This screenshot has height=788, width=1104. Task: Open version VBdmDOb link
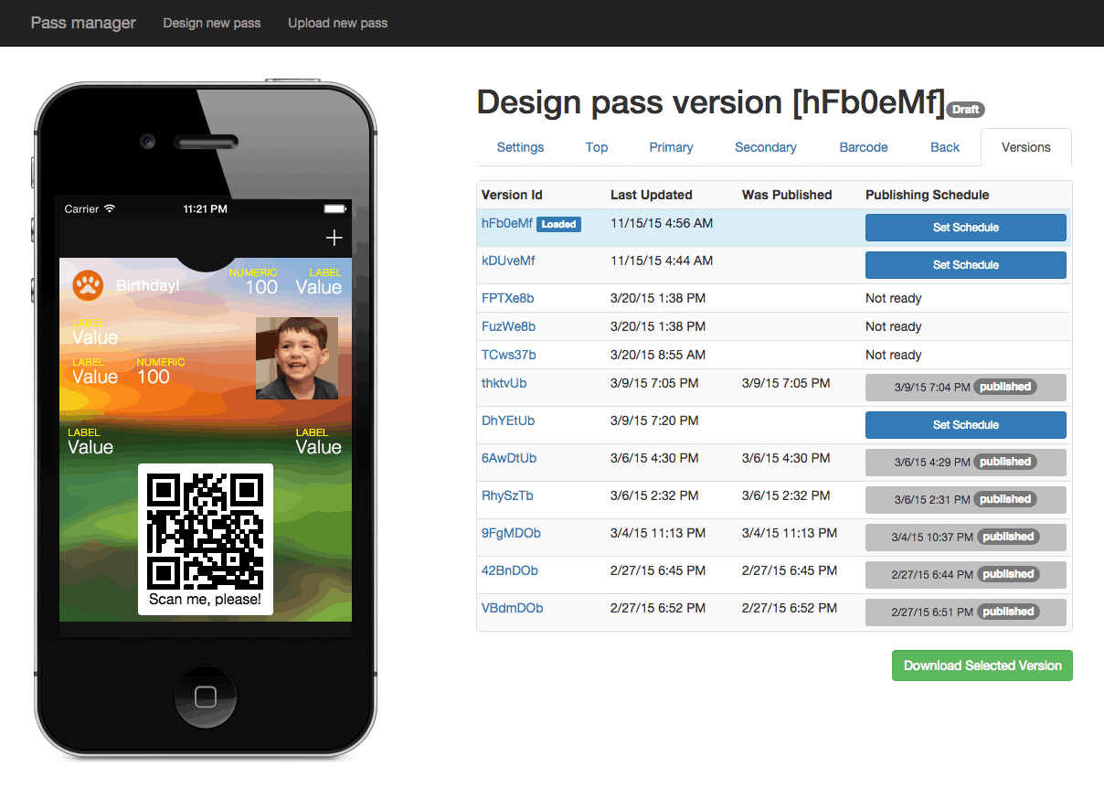pyautogui.click(x=513, y=608)
